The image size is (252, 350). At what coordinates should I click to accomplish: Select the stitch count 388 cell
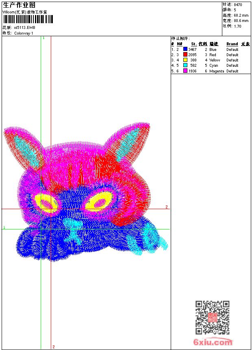pos(193,60)
